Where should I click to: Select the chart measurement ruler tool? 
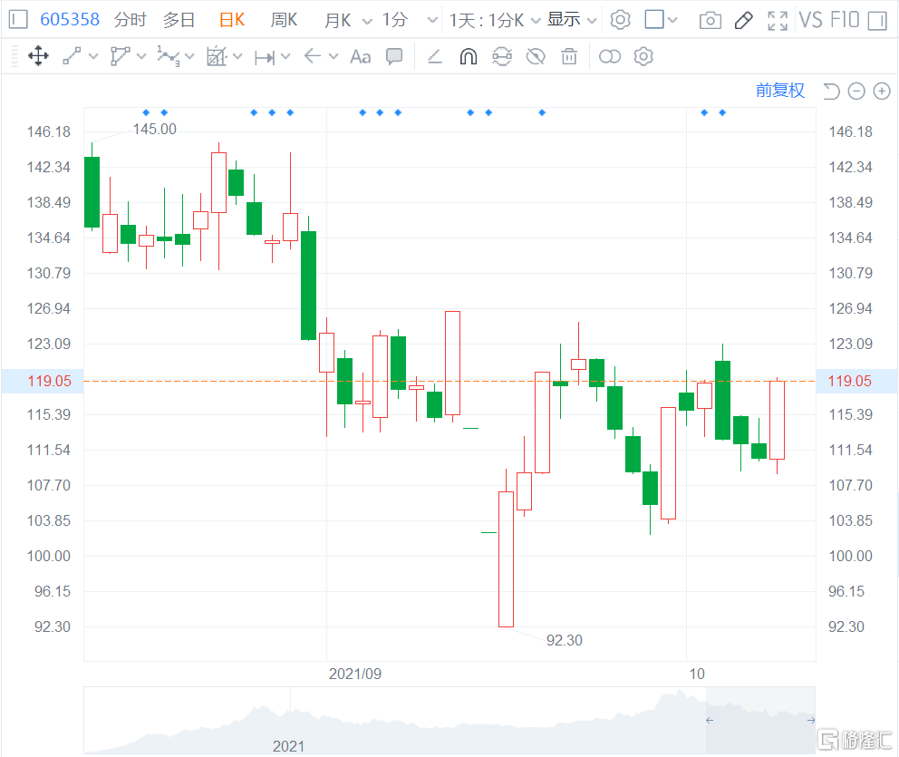[x=217, y=56]
